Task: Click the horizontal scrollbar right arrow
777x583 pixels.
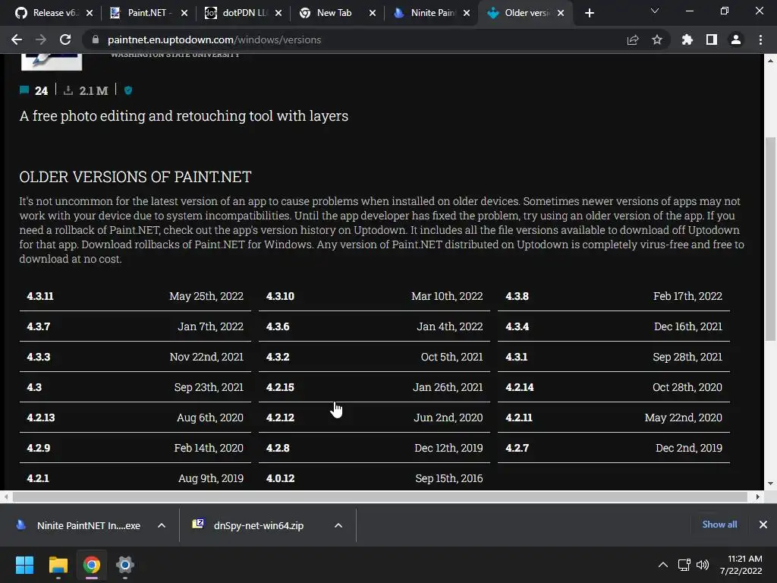Action: pyautogui.click(x=758, y=496)
